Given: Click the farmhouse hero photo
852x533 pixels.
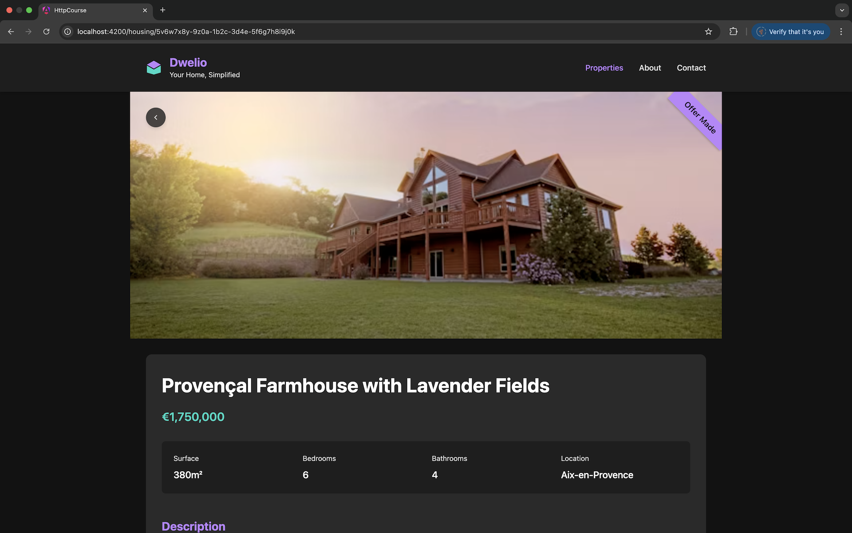Looking at the screenshot, I should click(x=426, y=215).
